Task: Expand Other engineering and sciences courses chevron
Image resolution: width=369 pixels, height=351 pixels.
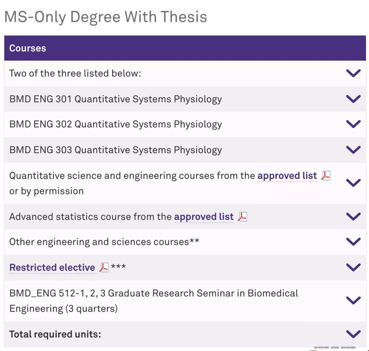Action: click(354, 241)
